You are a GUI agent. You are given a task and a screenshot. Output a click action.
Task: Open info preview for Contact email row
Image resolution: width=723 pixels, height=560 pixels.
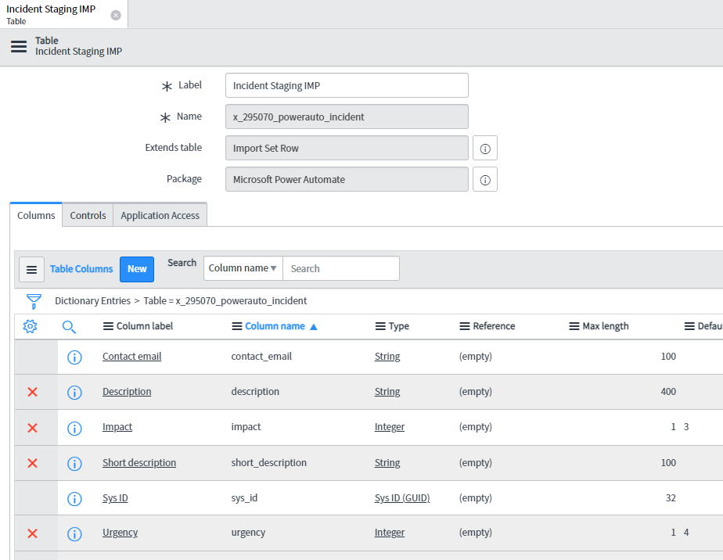[74, 357]
